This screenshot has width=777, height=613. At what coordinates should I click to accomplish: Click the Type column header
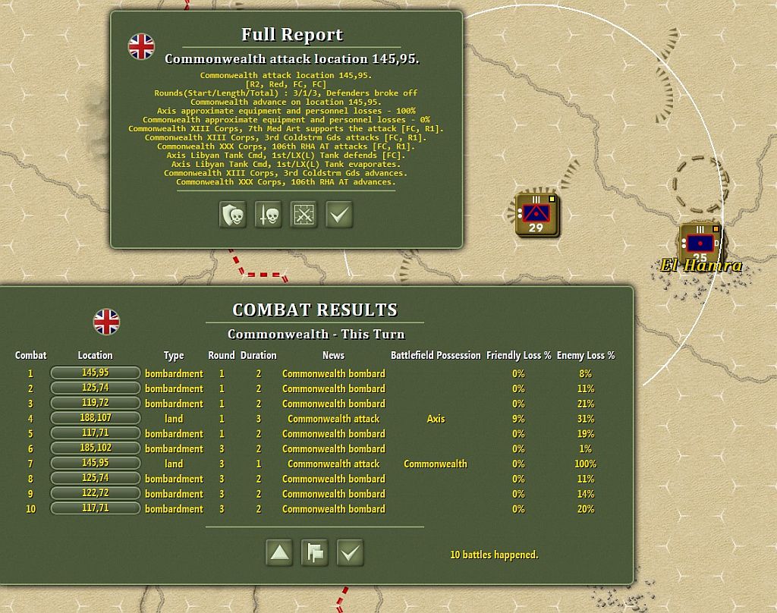click(174, 356)
